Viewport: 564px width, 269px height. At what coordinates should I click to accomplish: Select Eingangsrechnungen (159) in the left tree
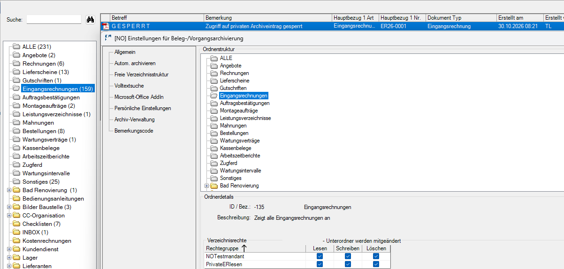pyautogui.click(x=58, y=89)
